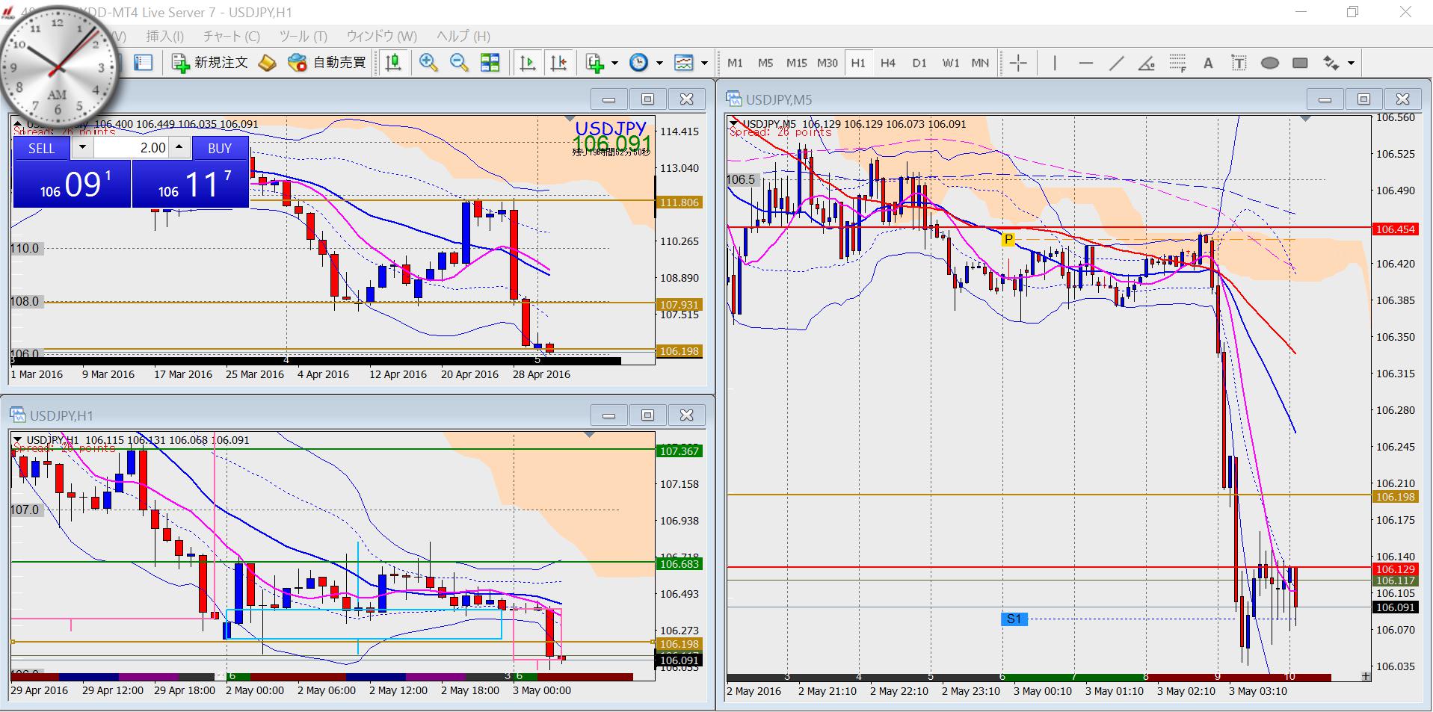Screen dimensions: 1433x712
Task: Select the Horizontal Line drawing tool
Action: click(1086, 63)
